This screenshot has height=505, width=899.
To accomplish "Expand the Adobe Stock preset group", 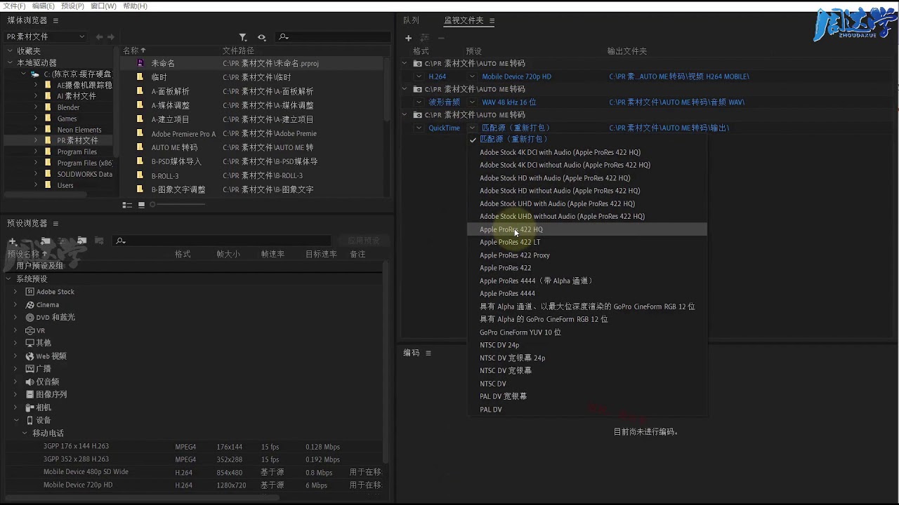I will coord(15,292).
